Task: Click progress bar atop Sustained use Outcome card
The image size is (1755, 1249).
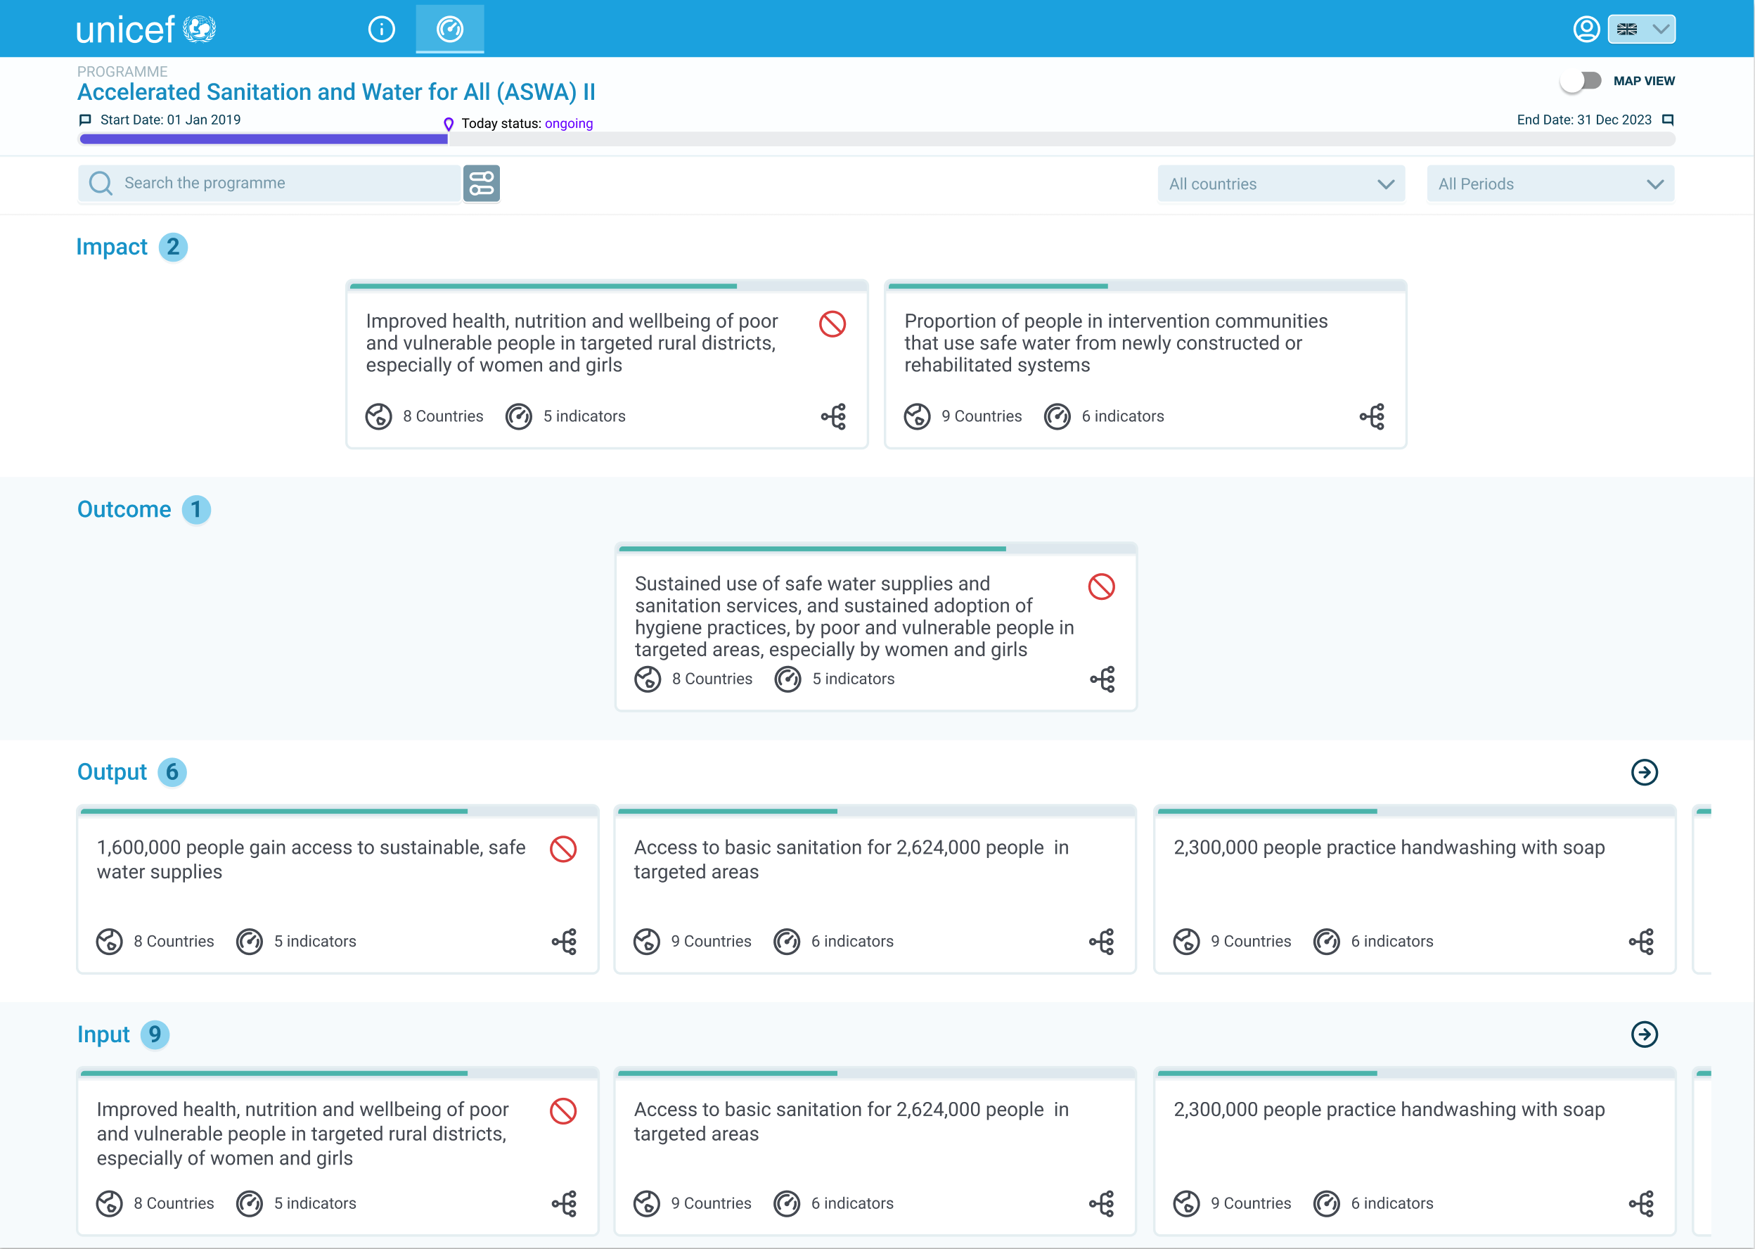Action: (876, 549)
